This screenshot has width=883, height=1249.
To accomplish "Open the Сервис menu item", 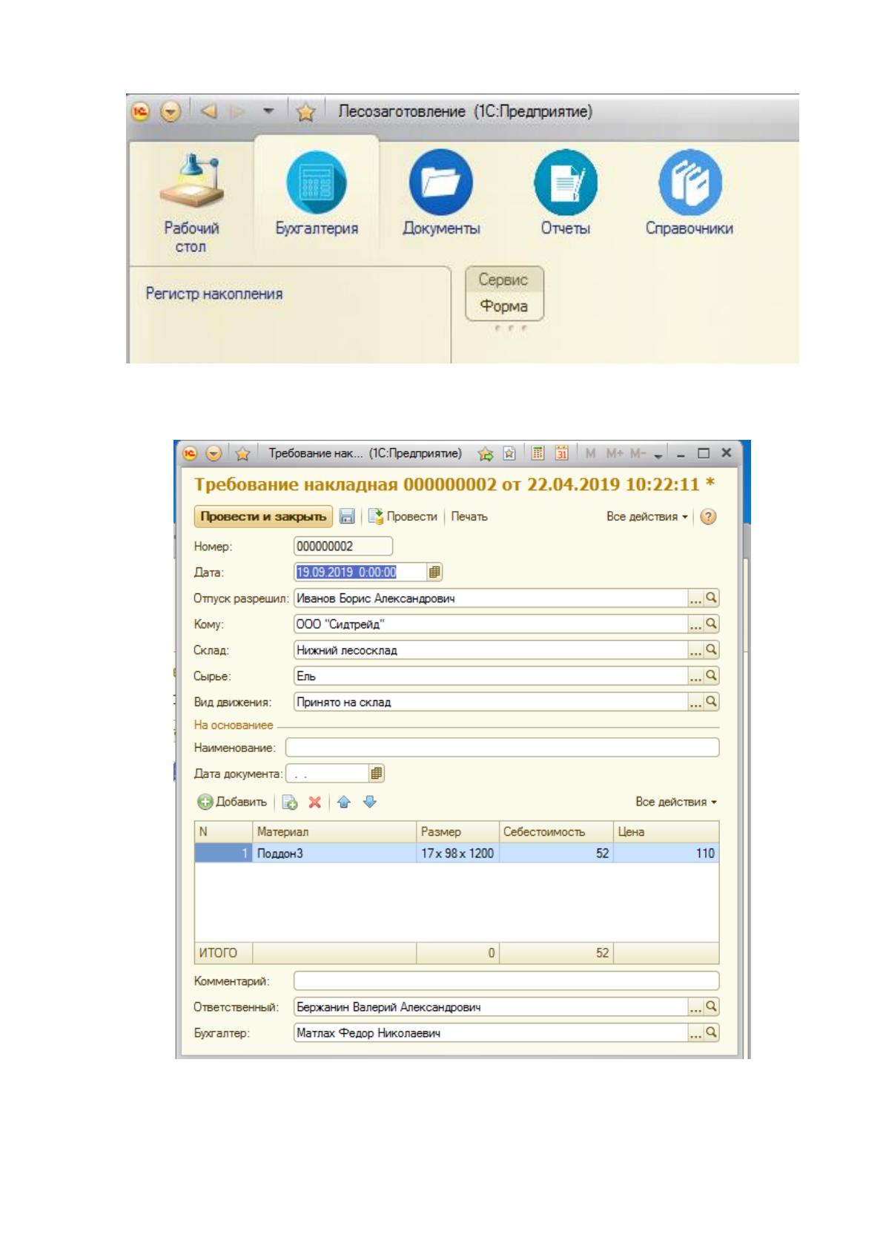I will point(504,280).
